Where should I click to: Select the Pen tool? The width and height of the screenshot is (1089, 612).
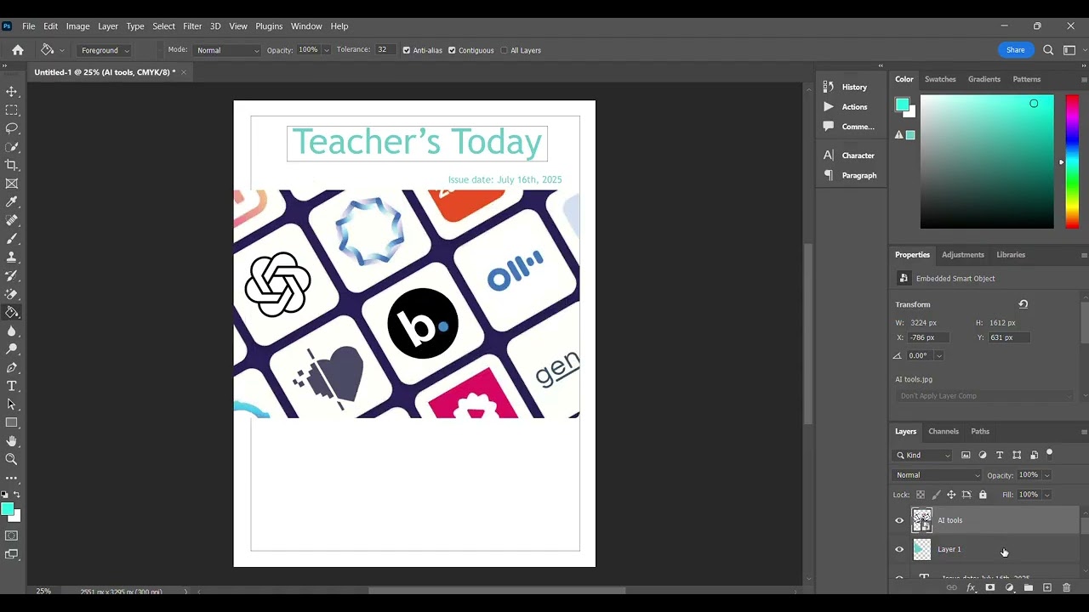12,368
